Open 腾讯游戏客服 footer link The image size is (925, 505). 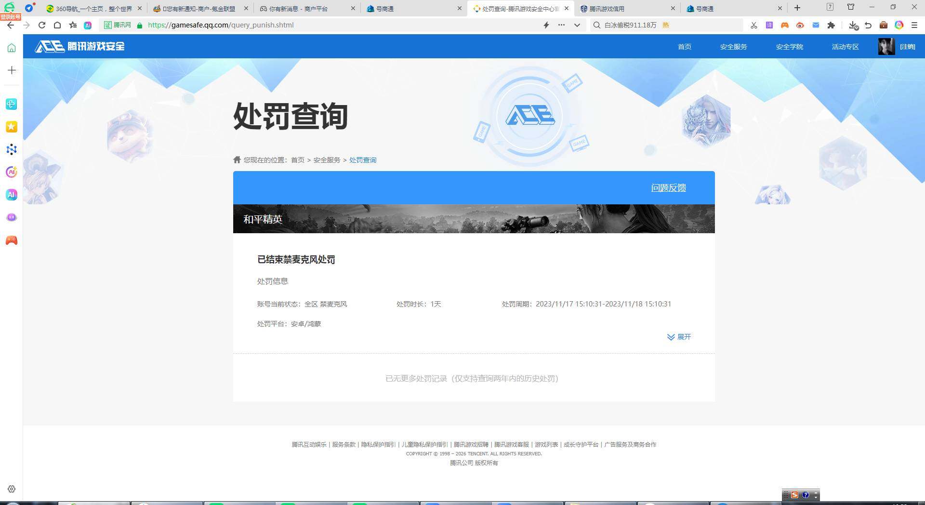512,444
